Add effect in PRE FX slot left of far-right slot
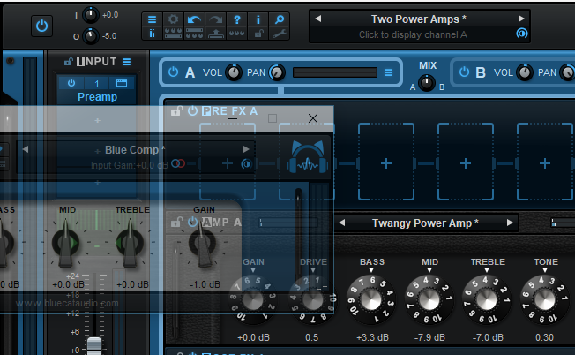575x355 pixels. [466, 163]
